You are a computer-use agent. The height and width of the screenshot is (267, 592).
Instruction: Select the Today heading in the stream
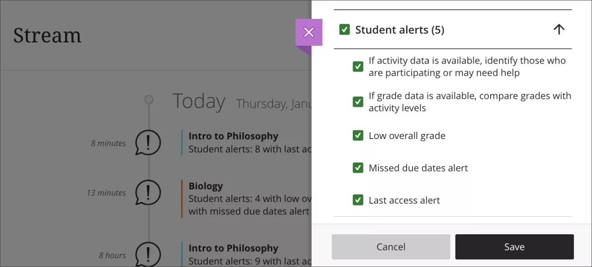tap(198, 101)
